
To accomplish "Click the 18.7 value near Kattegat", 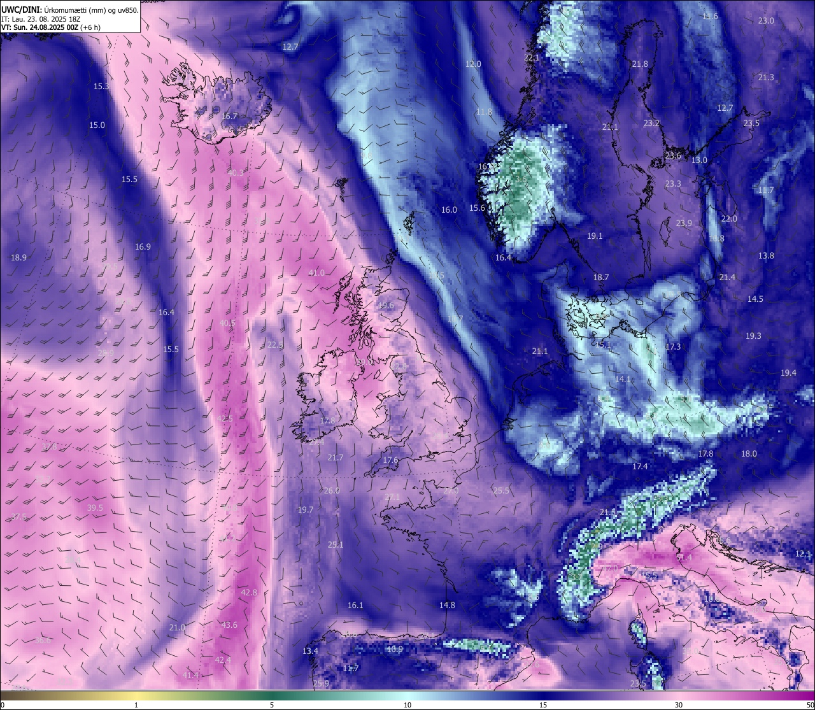I will (601, 278).
